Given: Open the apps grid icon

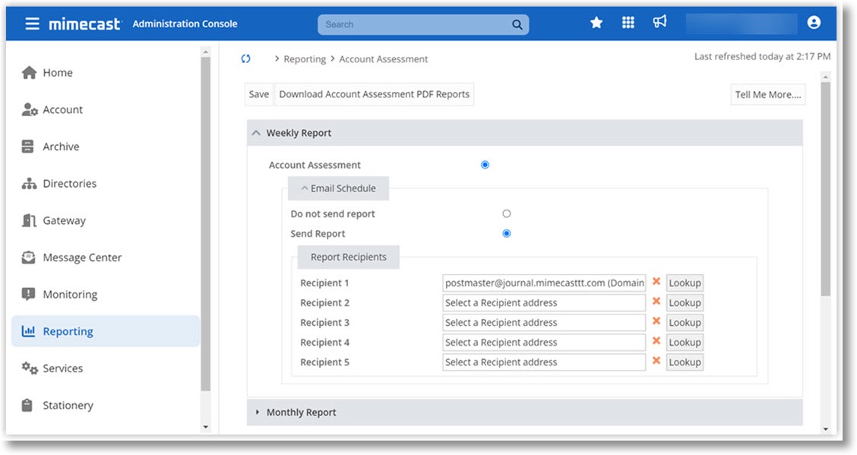Looking at the screenshot, I should (628, 23).
